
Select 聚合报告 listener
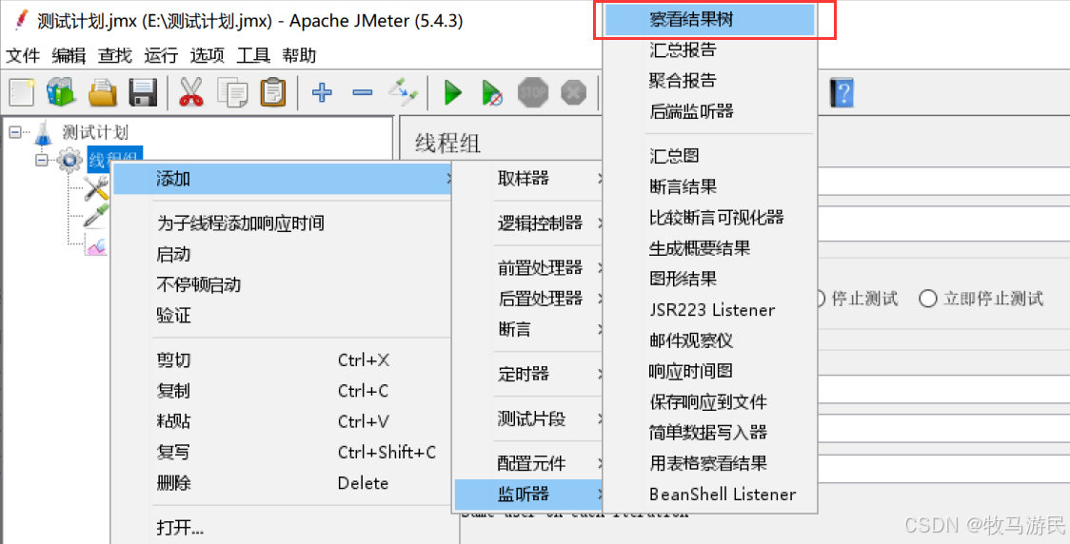coord(710,81)
